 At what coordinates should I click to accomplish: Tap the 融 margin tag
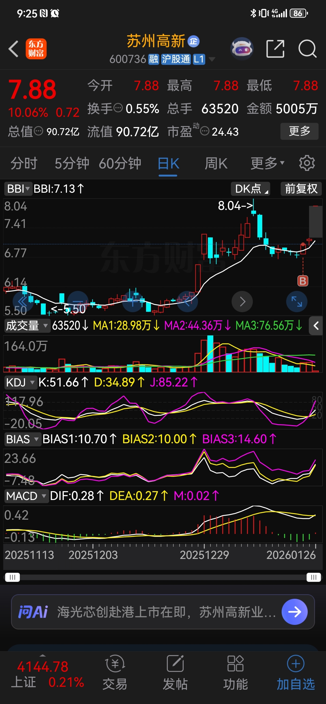coord(154,59)
